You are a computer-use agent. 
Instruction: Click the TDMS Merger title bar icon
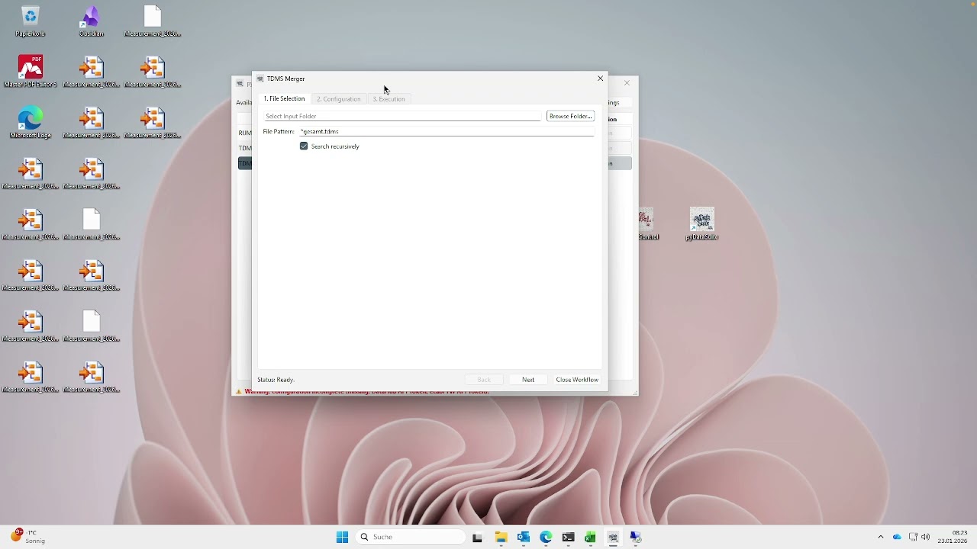click(x=260, y=79)
